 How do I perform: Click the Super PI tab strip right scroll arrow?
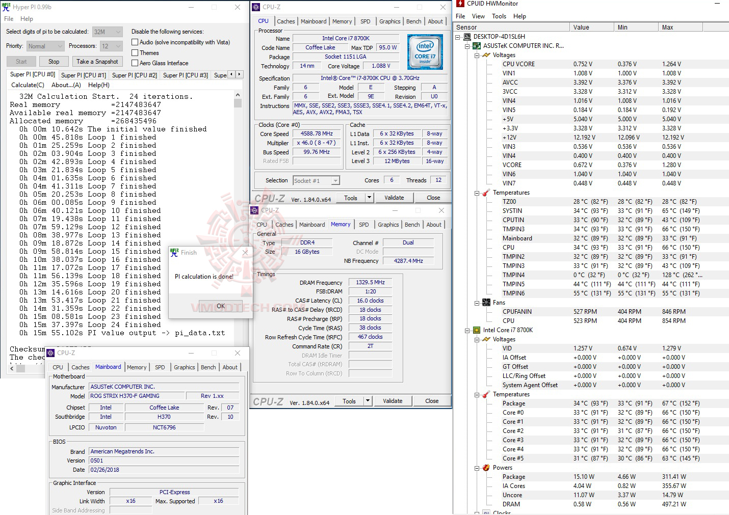pos(239,74)
